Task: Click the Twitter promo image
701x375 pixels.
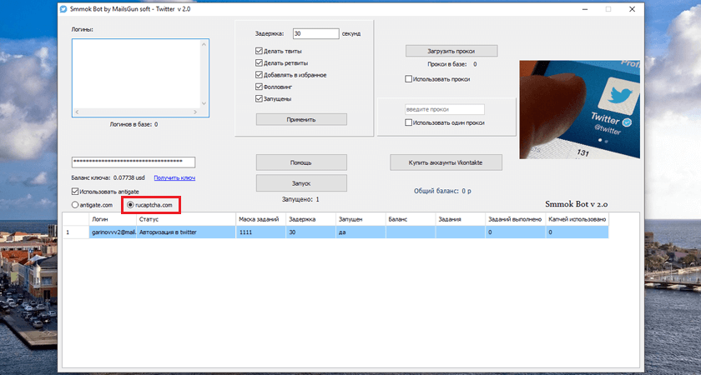Action: point(579,110)
